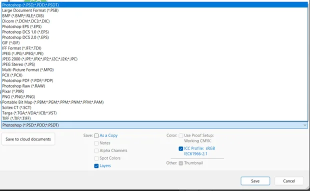Select Photoshop DCS 2.0 (*.EPS)
Screen dimensions: 310x191
(x=154, y=37)
